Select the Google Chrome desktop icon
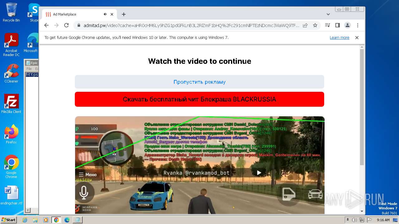The height and width of the screenshot is (224, 399). (x=11, y=167)
